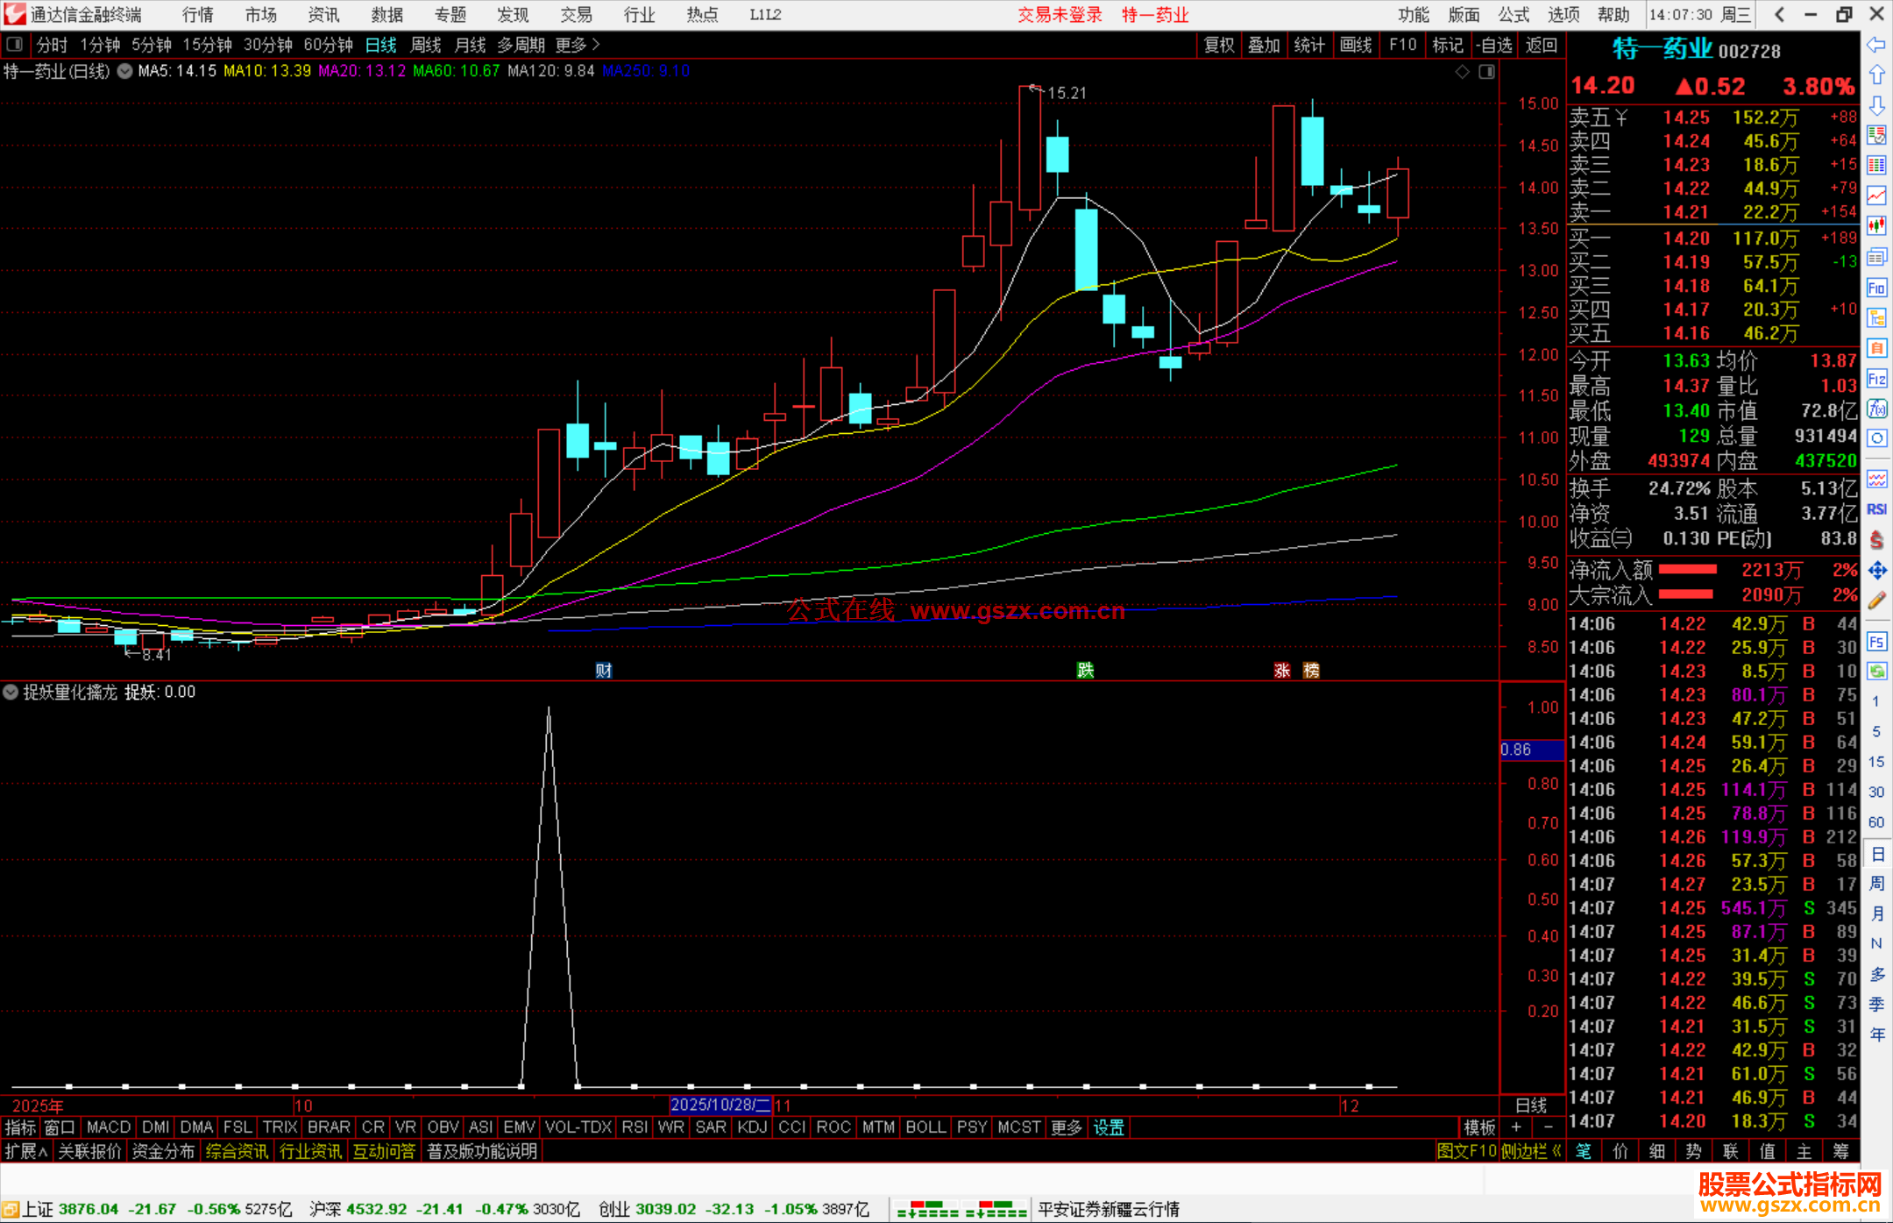This screenshot has width=1893, height=1223.
Task: Click the RSI indicator sidebar icon
Action: 1876,509
